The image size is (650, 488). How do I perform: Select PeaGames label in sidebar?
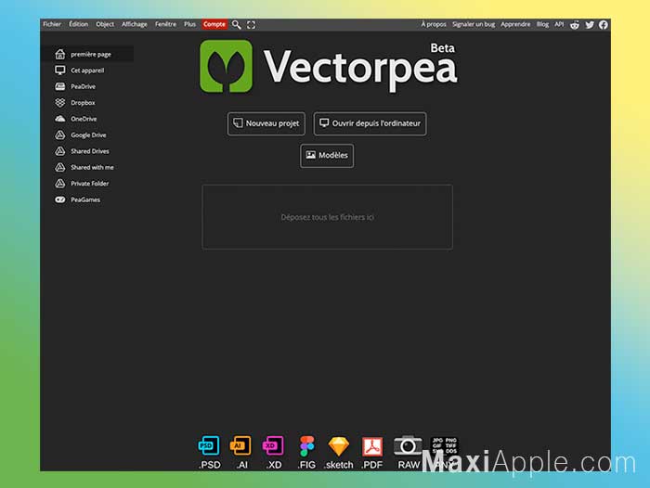[x=85, y=199]
